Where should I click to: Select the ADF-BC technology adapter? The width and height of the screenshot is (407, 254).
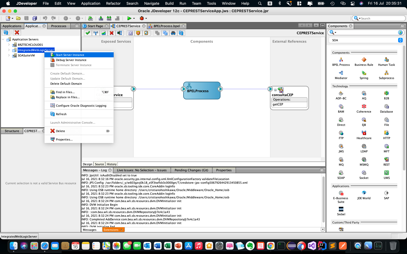pyautogui.click(x=341, y=93)
